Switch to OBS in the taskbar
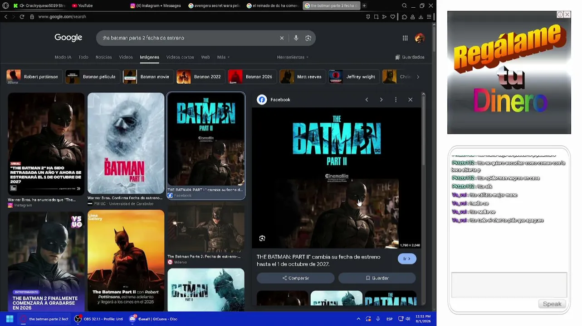 pos(99,319)
